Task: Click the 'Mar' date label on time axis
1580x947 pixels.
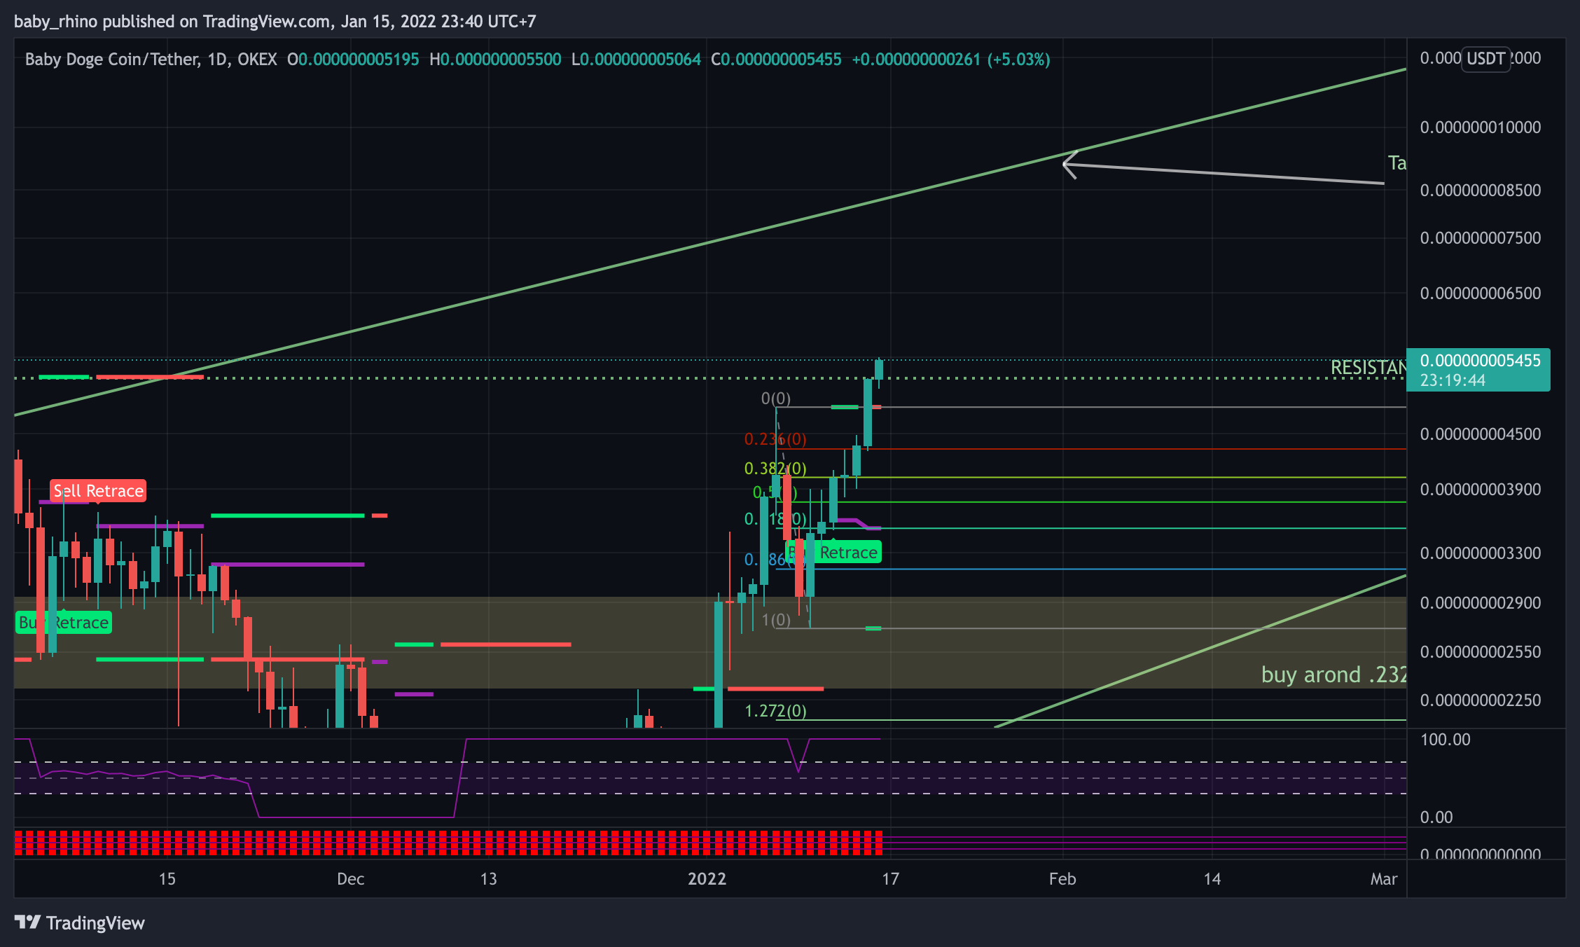Action: click(1384, 879)
